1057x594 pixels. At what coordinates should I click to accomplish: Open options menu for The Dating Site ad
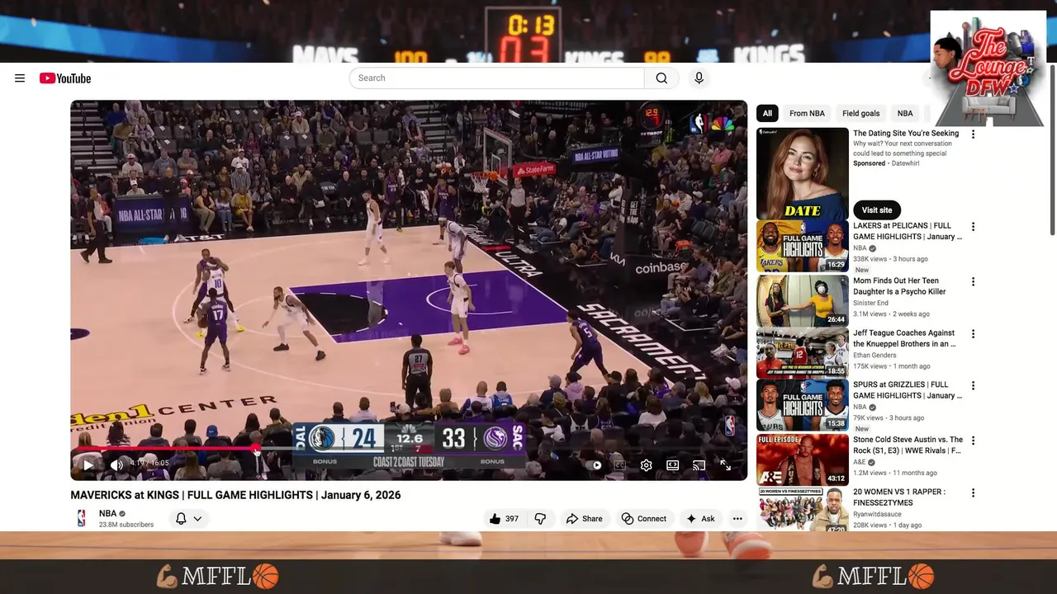pos(973,134)
